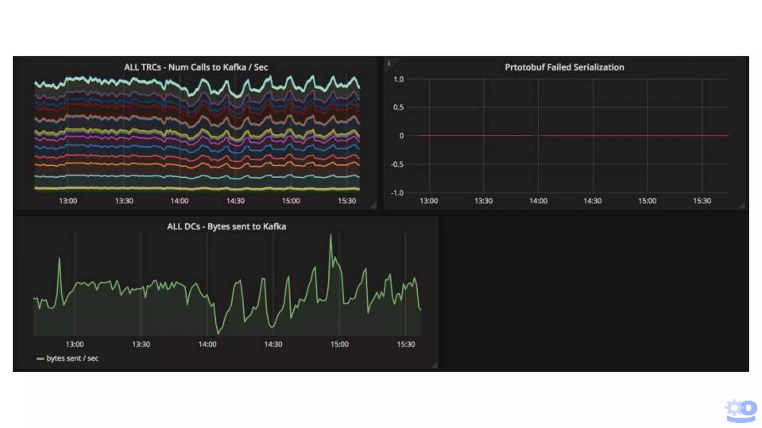This screenshot has width=762, height=428.
Task: Open the 'ALL DCs - Bytes sent to Kafka' title menu
Action: coord(226,227)
